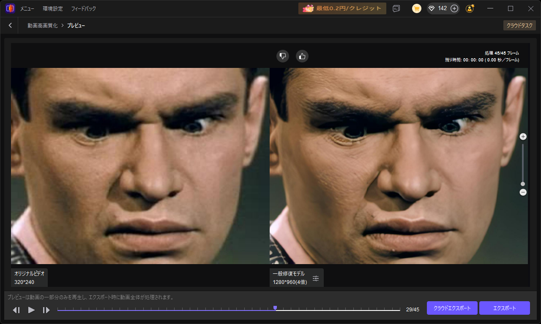Open the message center icon
The height and width of the screenshot is (324, 541).
pos(396,8)
